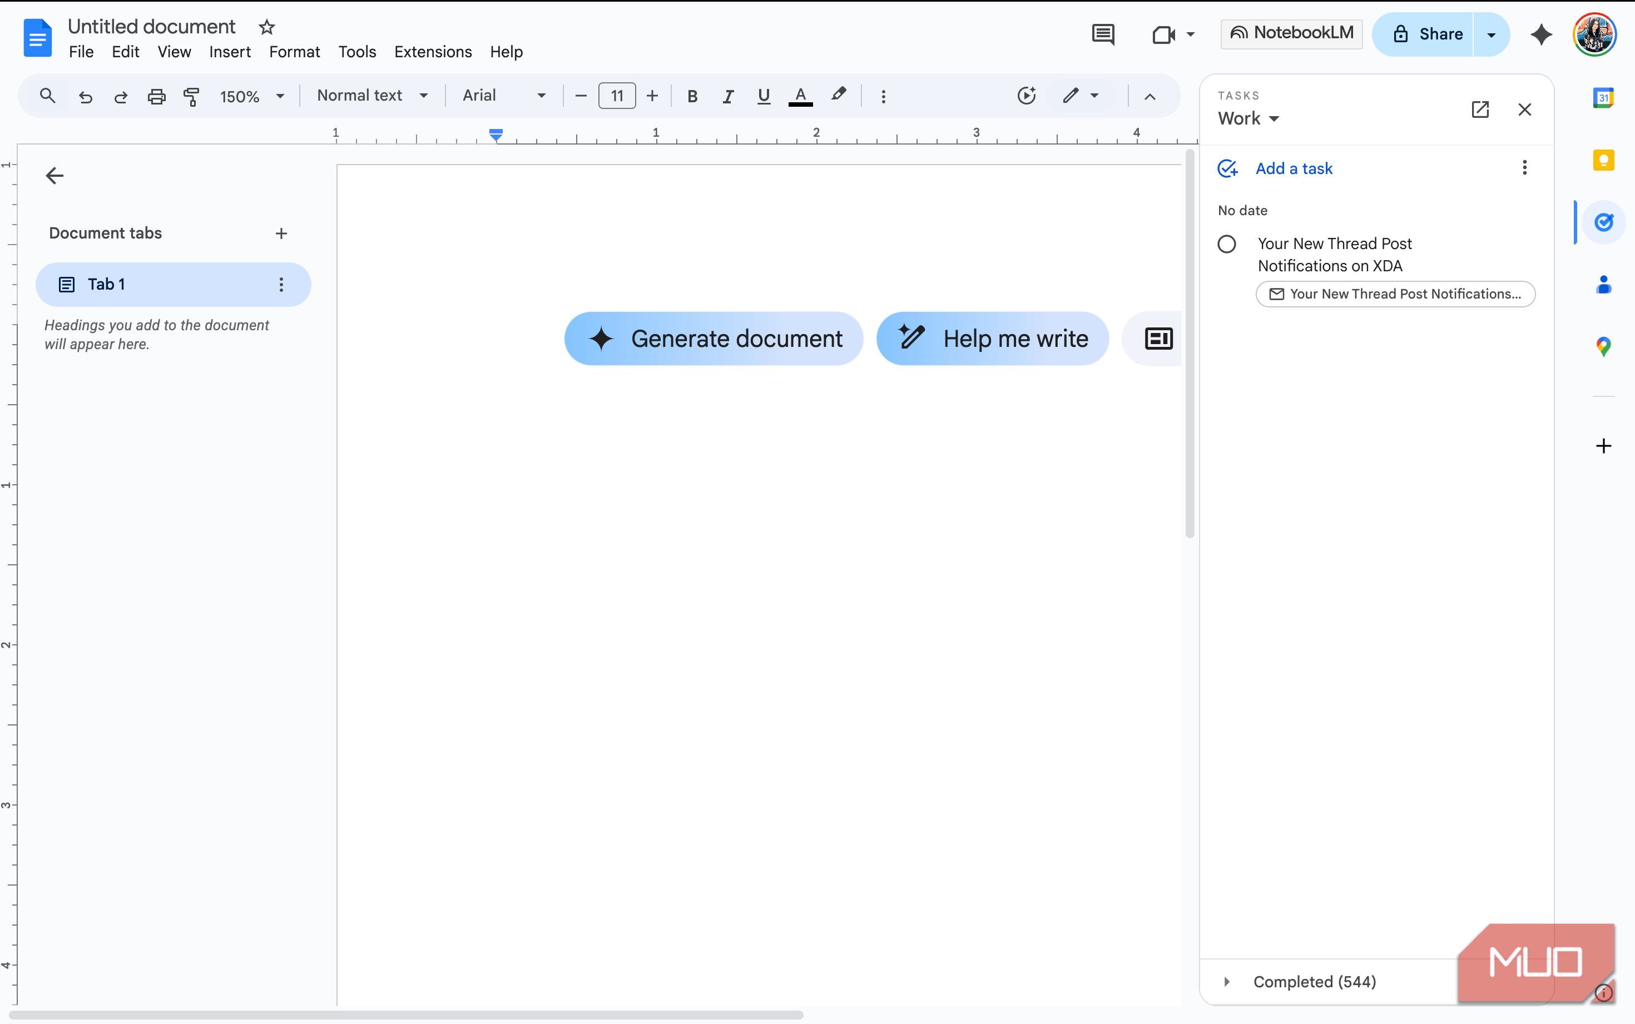The image size is (1635, 1024).
Task: Open the Work task list dropdown
Action: click(x=1248, y=118)
